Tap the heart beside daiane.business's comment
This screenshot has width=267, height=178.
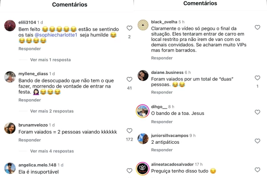[x=258, y=78]
